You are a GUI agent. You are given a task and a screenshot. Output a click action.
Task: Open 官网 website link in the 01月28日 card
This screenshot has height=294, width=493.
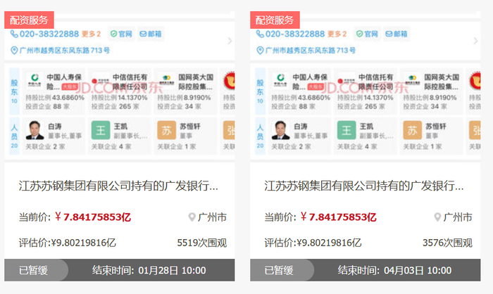(x=121, y=34)
